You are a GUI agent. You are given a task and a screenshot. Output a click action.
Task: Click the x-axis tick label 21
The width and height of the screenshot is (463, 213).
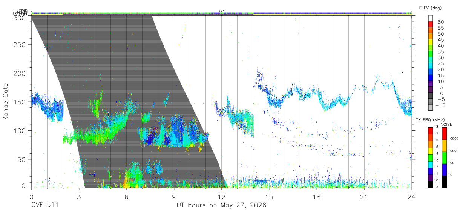pyautogui.click(x=364, y=197)
